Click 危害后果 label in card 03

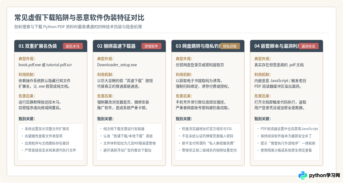(x=184, y=96)
